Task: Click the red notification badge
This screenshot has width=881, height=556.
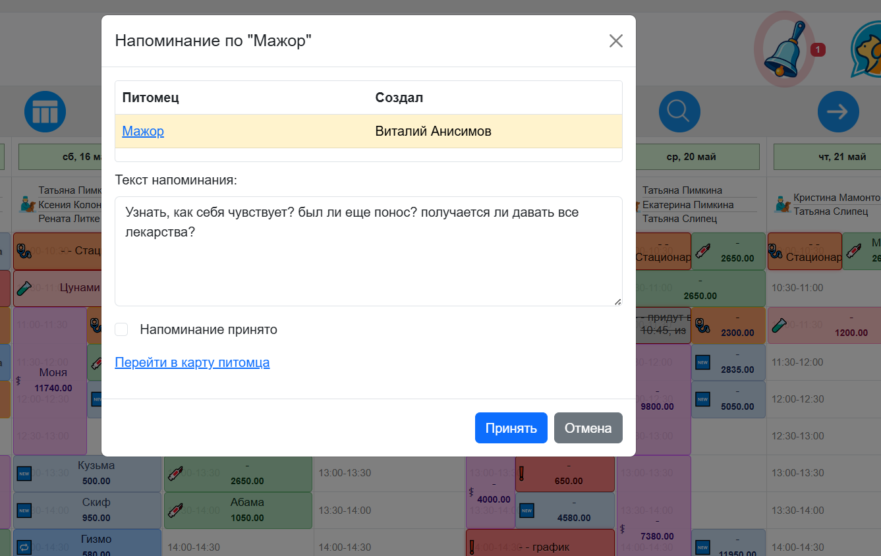Action: [x=818, y=49]
